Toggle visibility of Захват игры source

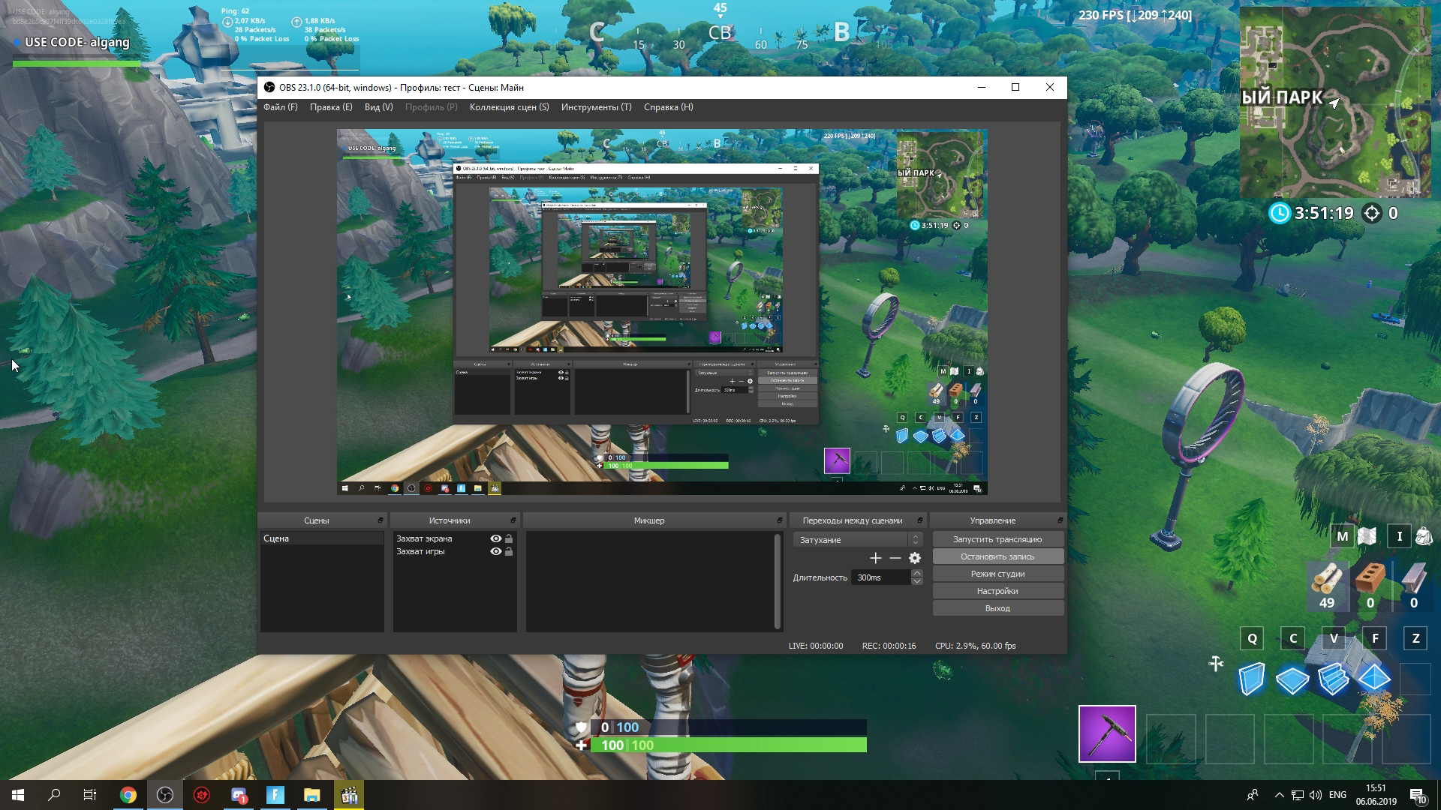pos(495,551)
